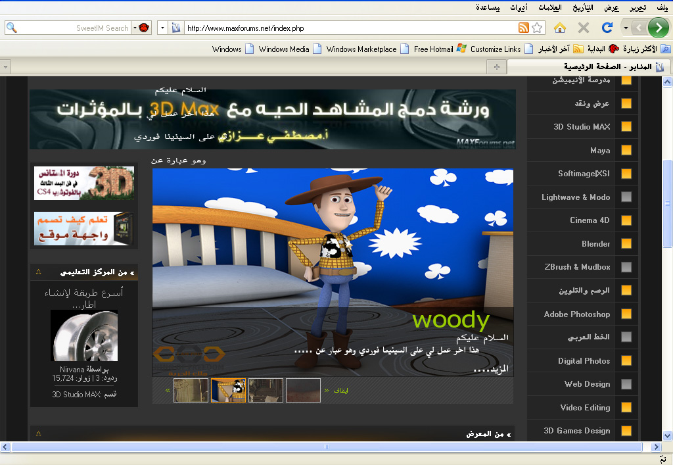Open the عرض ونقد forum link
The image size is (673, 465).
[x=592, y=103]
